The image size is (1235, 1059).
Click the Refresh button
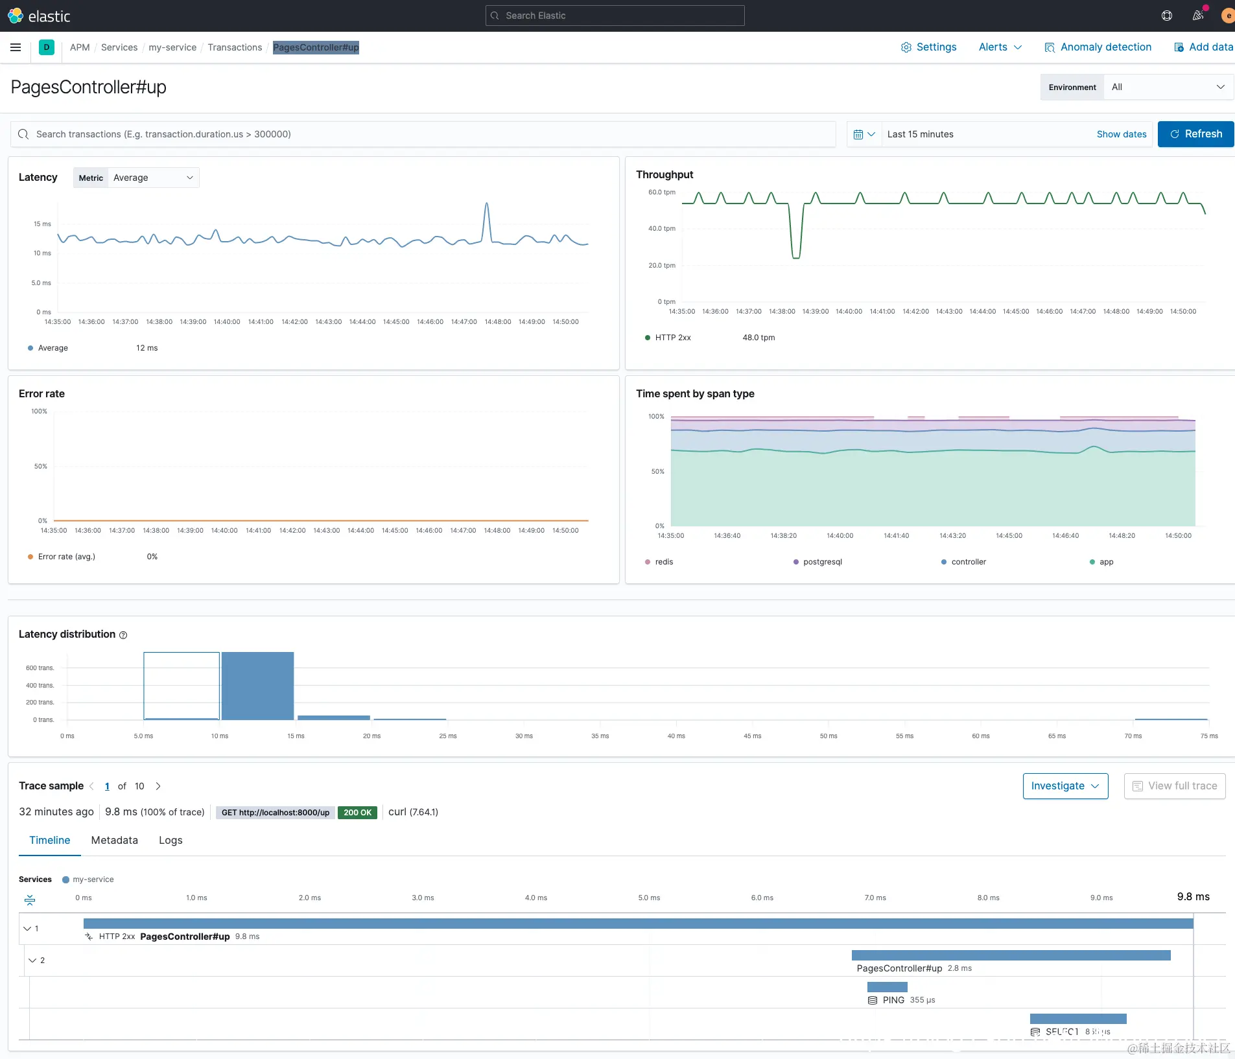pyautogui.click(x=1195, y=134)
